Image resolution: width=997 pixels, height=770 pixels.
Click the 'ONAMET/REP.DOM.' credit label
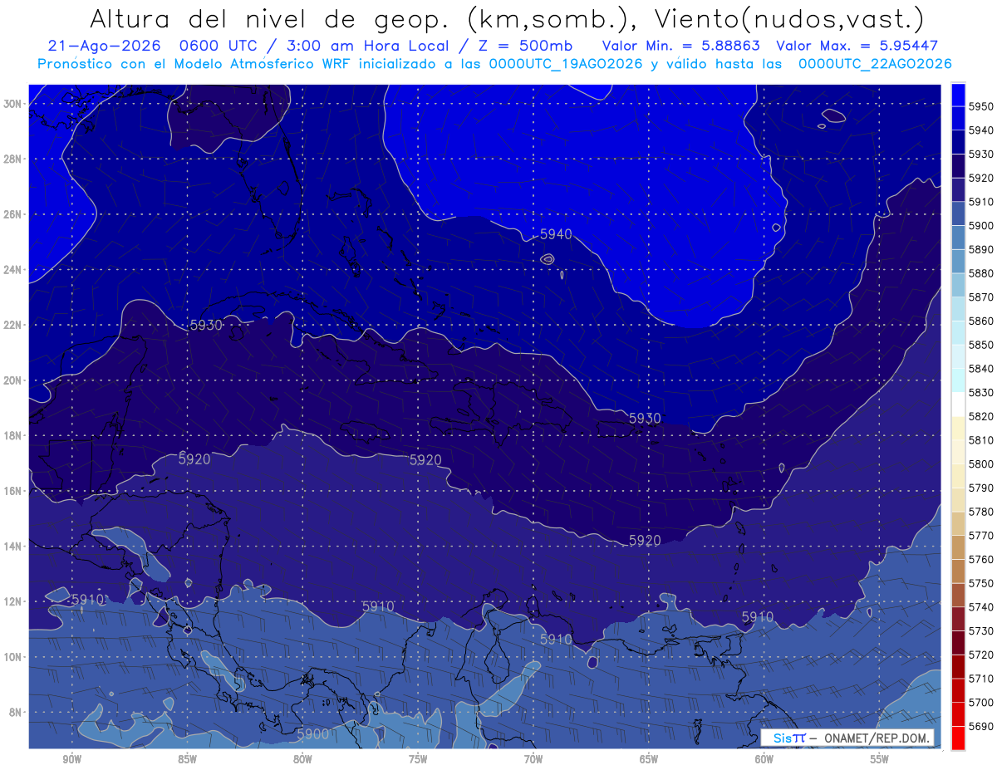pos(876,738)
